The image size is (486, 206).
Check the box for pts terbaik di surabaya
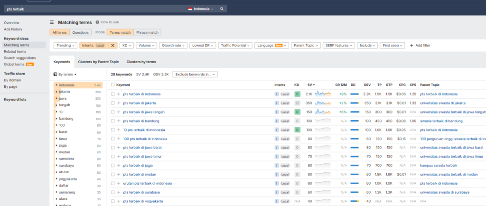click(113, 192)
